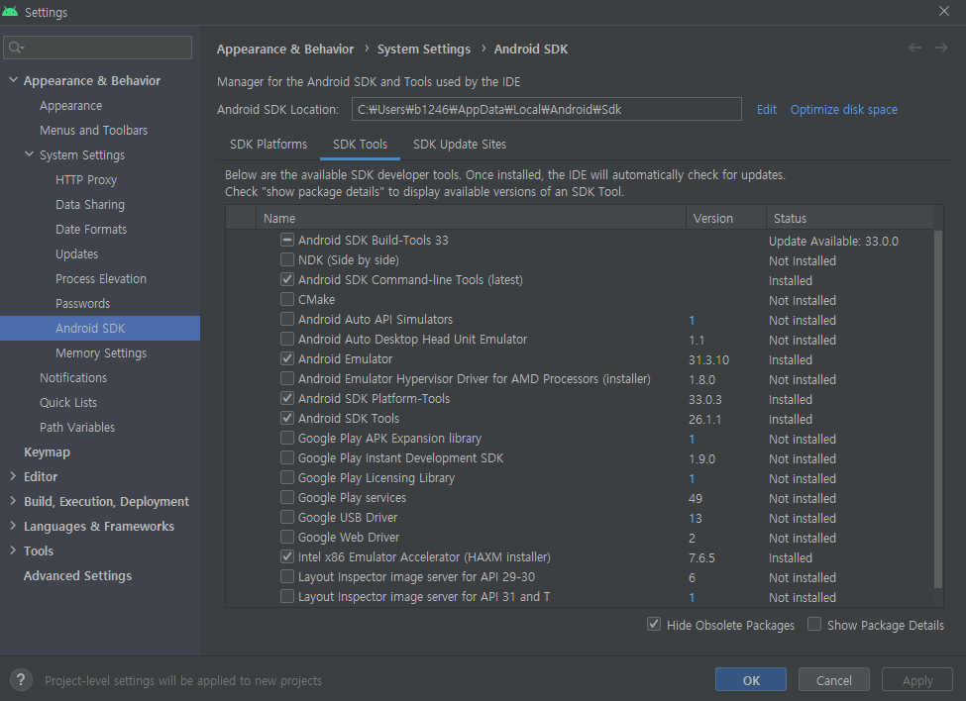The image size is (966, 701).
Task: Select Memory Settings in sidebar
Action: point(101,352)
